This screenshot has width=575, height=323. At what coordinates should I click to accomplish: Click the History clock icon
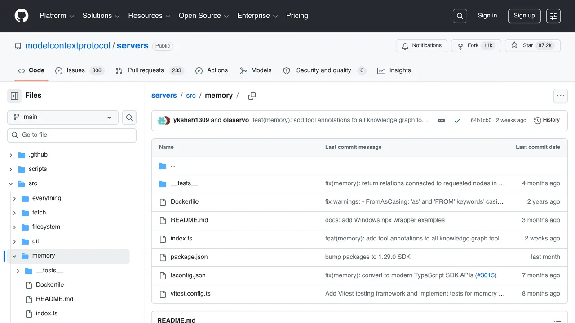coord(538,121)
